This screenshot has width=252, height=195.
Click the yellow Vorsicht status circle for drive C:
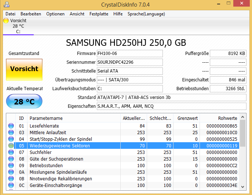(6, 21)
